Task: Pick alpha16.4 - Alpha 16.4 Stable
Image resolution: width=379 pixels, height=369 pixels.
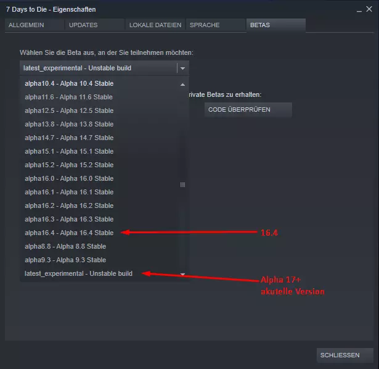Action: point(100,233)
